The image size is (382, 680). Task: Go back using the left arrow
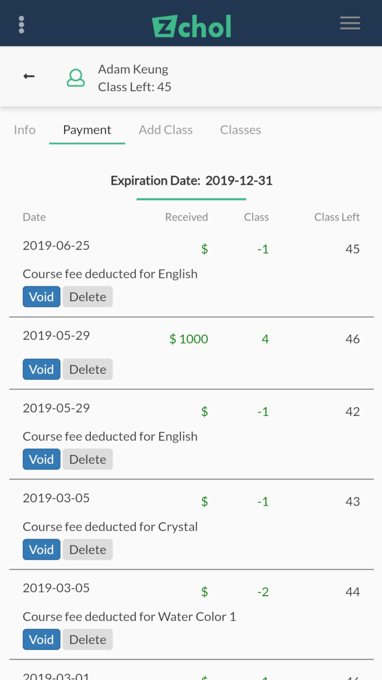coord(29,76)
